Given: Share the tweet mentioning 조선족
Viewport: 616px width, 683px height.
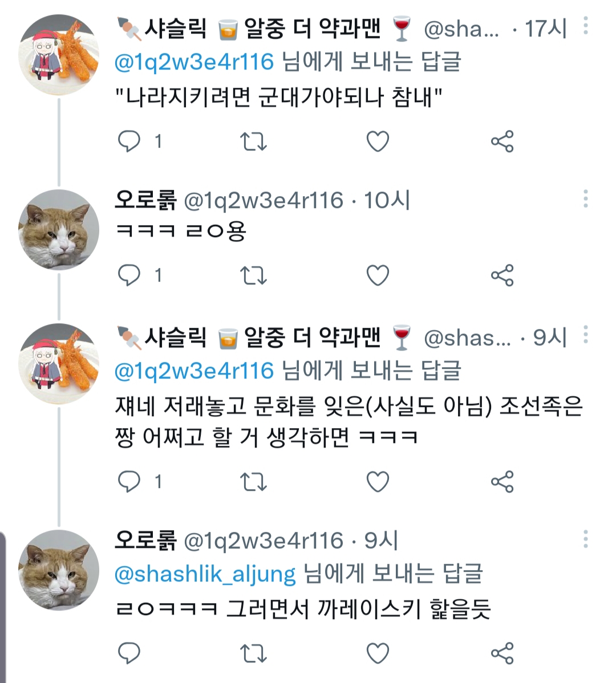Looking at the screenshot, I should click(502, 482).
